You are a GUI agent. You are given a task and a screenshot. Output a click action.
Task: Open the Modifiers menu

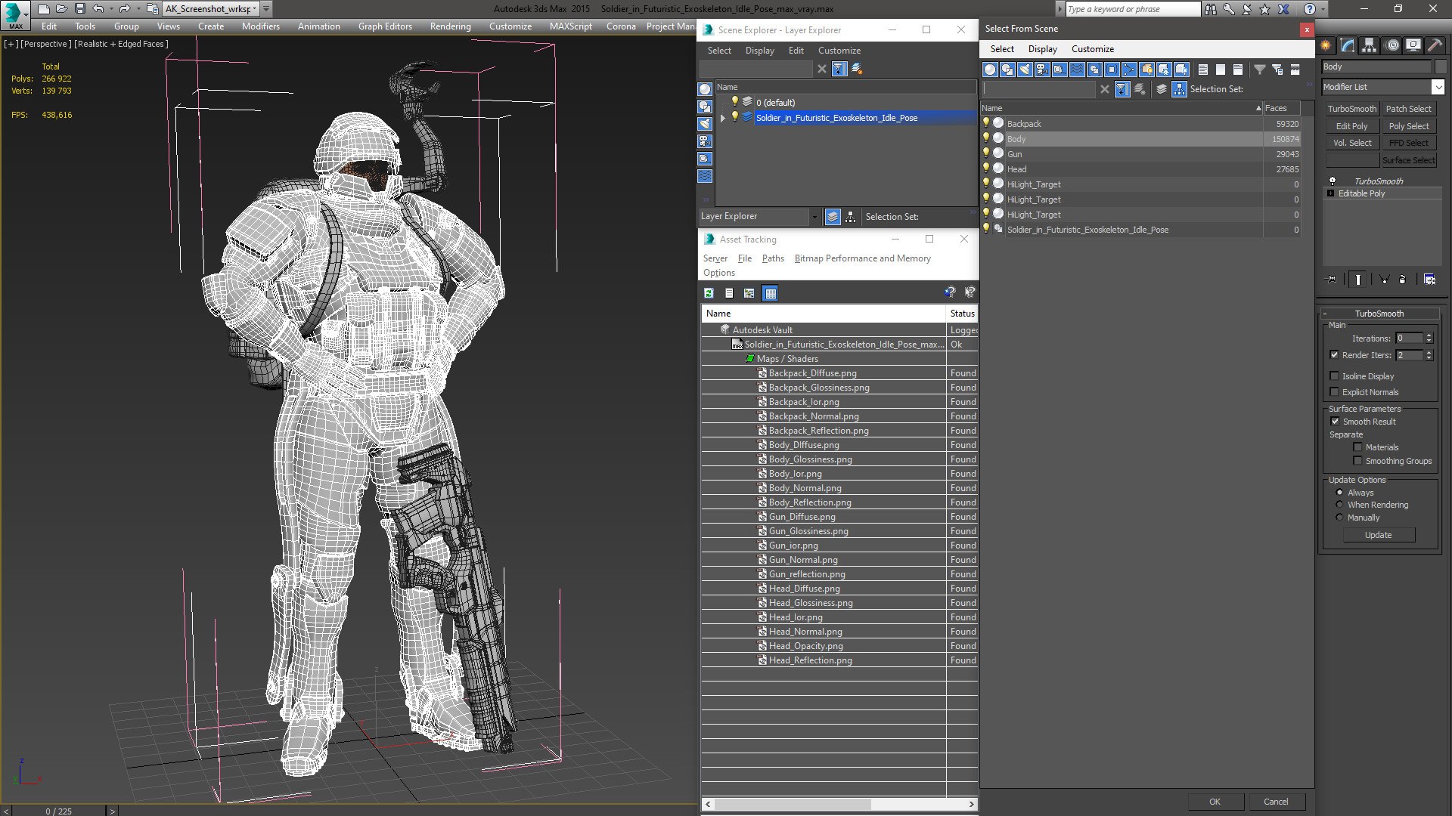[260, 26]
